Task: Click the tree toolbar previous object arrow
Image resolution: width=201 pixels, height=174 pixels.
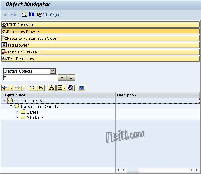Action: coord(5,88)
